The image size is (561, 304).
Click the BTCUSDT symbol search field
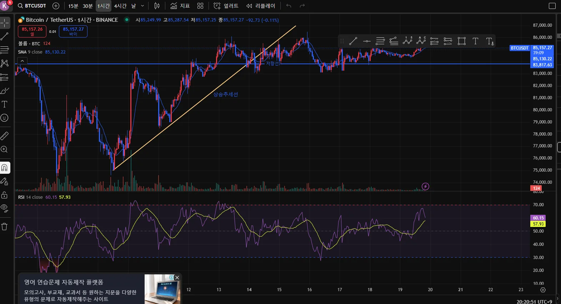tap(32, 6)
